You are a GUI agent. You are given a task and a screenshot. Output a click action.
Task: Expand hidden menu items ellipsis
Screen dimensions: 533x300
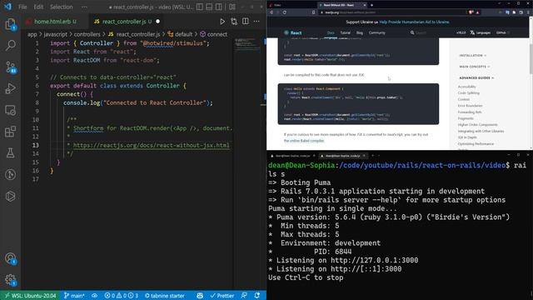84,7
